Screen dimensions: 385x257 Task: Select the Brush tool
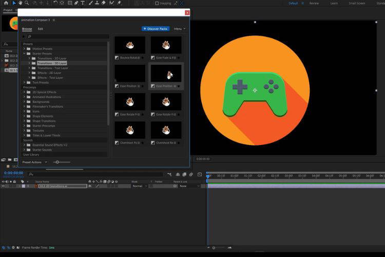click(x=90, y=3)
